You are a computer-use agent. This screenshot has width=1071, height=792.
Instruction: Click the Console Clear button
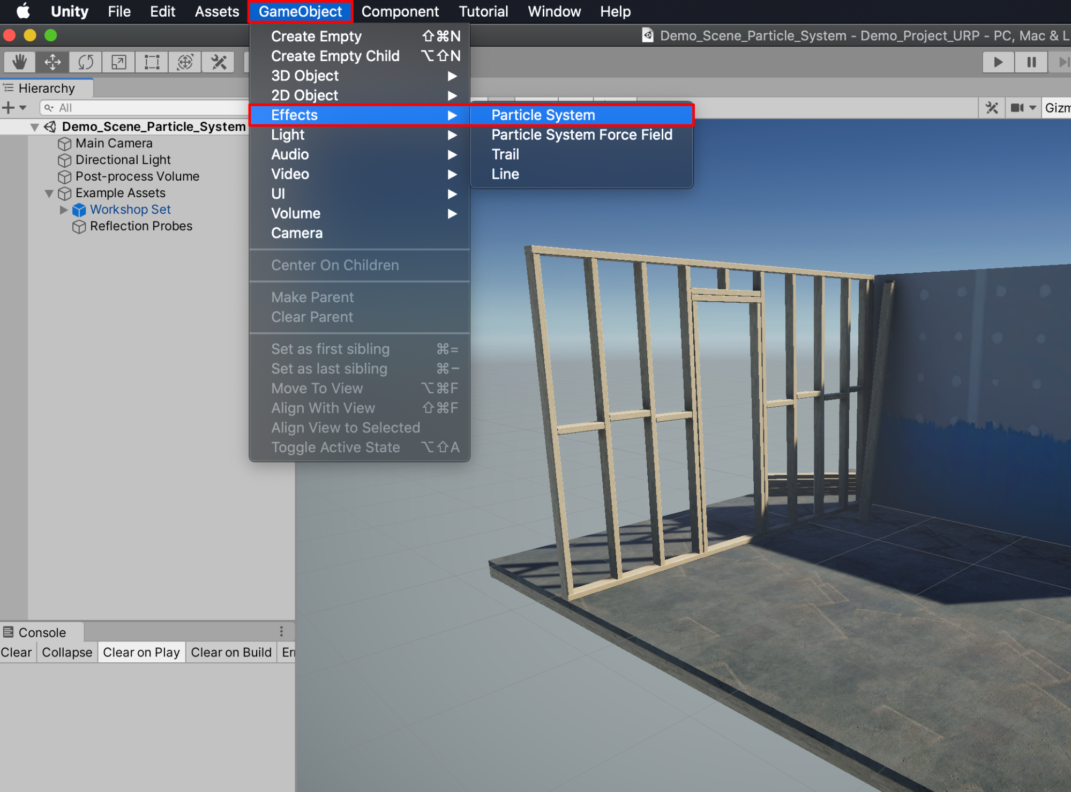(x=16, y=652)
